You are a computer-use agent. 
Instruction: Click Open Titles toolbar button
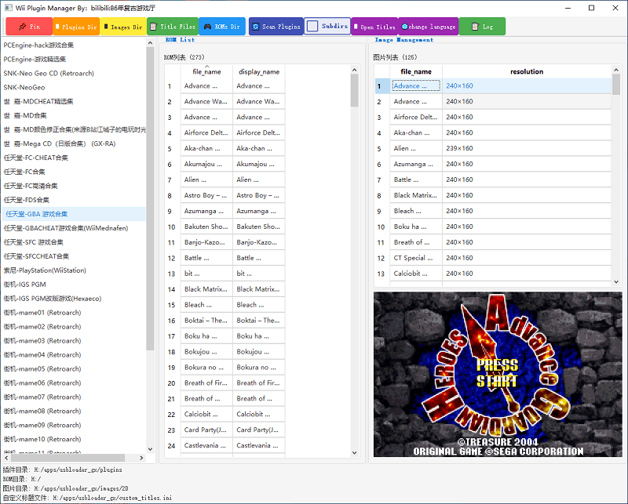click(374, 27)
